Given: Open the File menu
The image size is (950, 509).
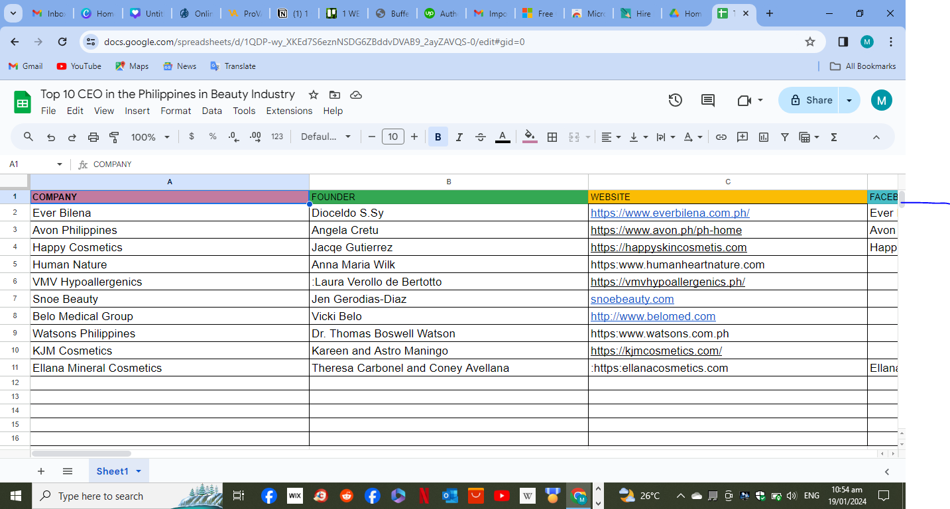Looking at the screenshot, I should click(48, 111).
